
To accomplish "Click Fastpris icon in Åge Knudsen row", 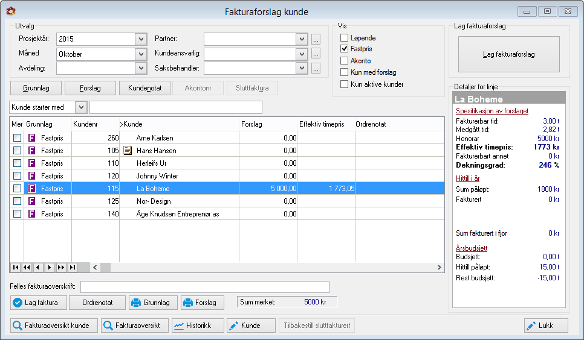I will click(31, 213).
